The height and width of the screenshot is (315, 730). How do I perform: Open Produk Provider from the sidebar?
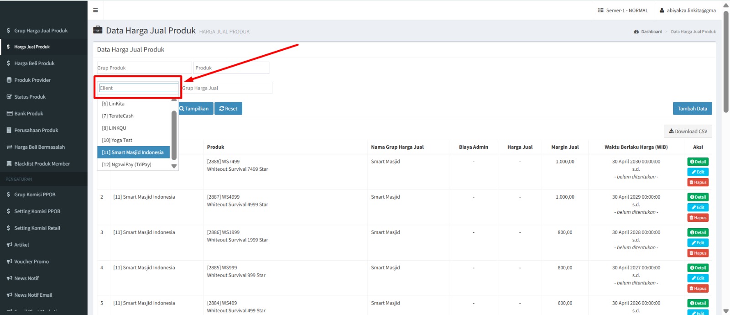[32, 80]
